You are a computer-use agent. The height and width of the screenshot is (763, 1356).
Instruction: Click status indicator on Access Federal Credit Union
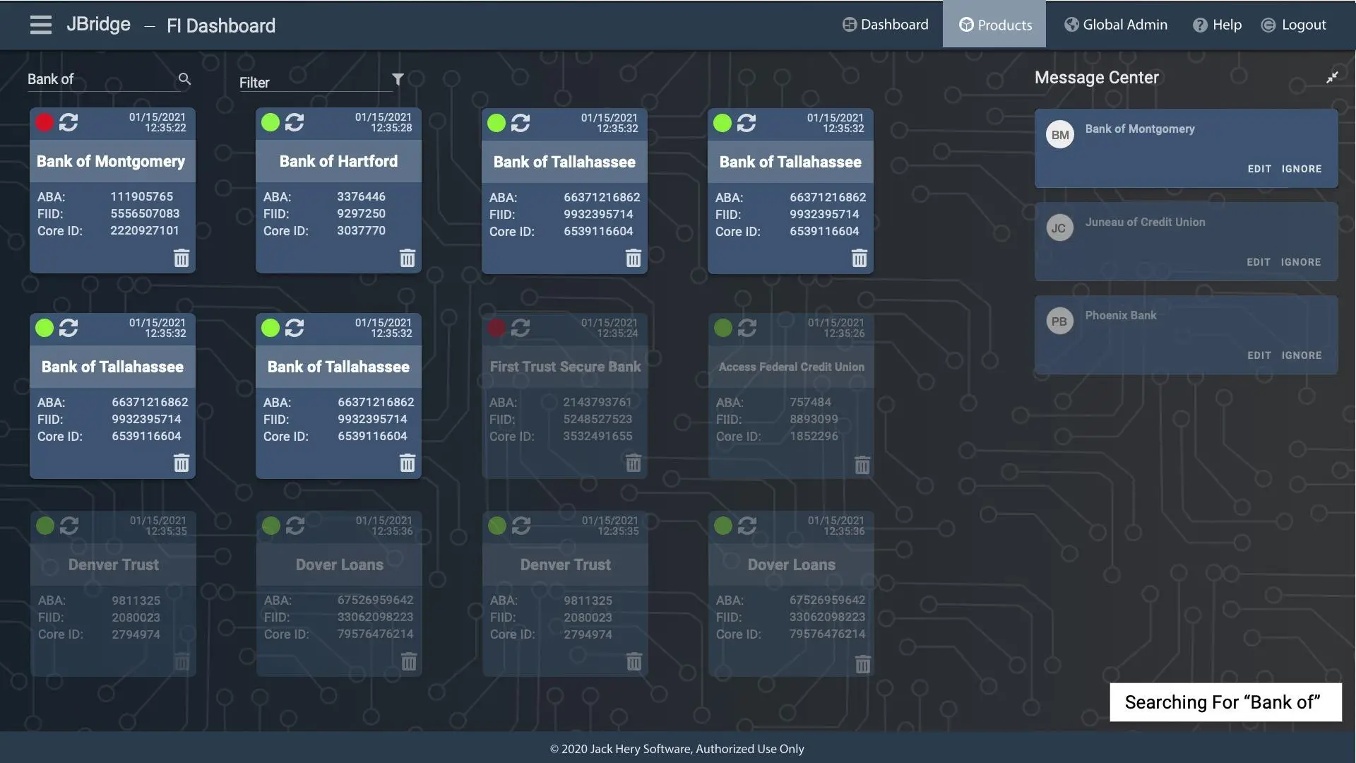[x=722, y=328]
